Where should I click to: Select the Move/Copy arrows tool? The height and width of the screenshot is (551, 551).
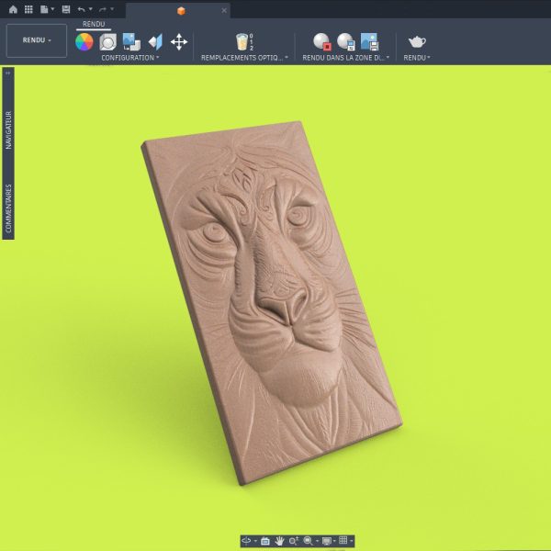coord(179,42)
